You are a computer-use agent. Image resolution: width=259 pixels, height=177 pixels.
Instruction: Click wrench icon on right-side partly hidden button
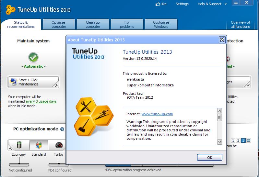(248, 85)
